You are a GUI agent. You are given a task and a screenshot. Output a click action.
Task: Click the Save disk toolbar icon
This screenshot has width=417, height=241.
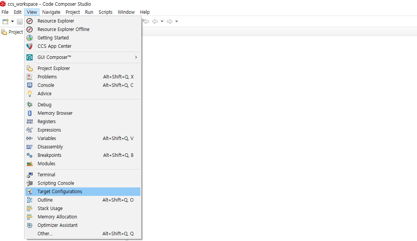[20, 21]
